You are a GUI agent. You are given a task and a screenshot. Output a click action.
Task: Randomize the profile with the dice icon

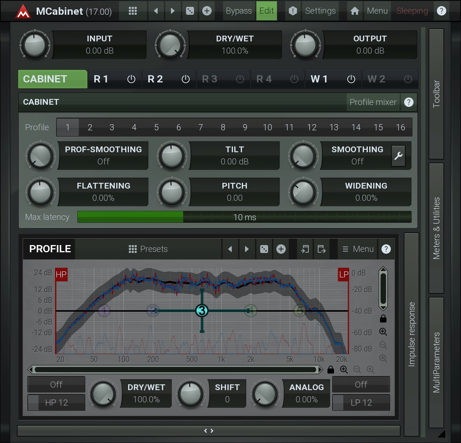tap(264, 249)
